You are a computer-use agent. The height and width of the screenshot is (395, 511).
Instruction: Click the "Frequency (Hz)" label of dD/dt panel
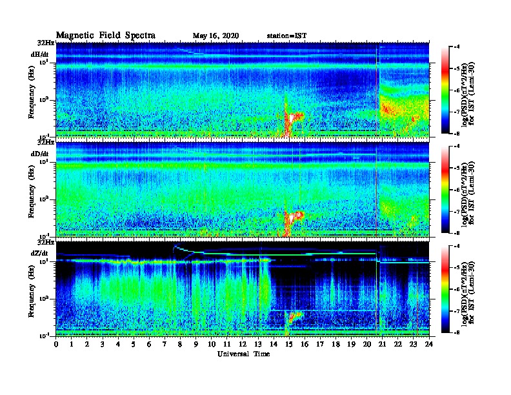pos(32,192)
